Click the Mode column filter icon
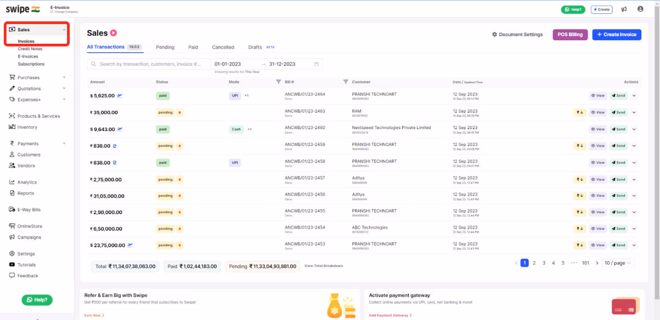 [x=278, y=82]
